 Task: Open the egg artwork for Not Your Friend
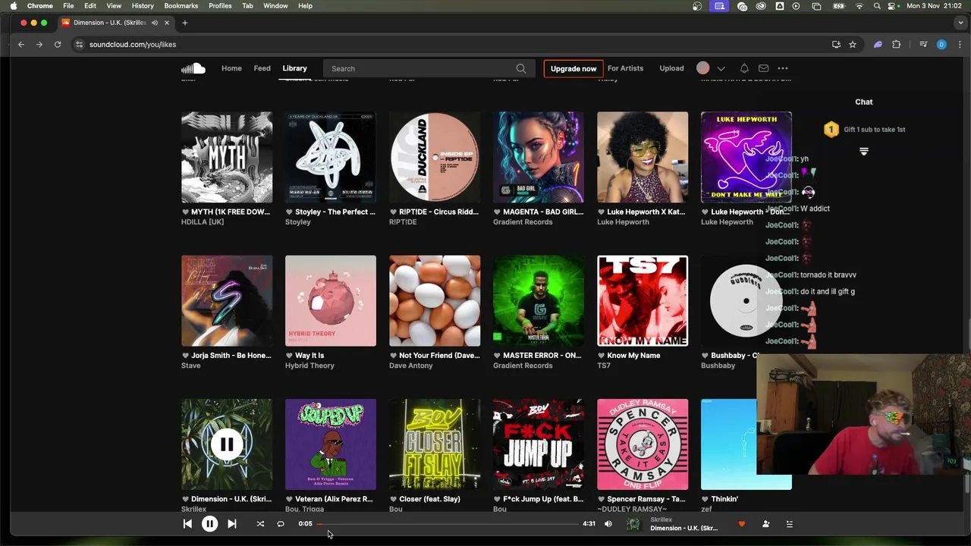(x=435, y=300)
